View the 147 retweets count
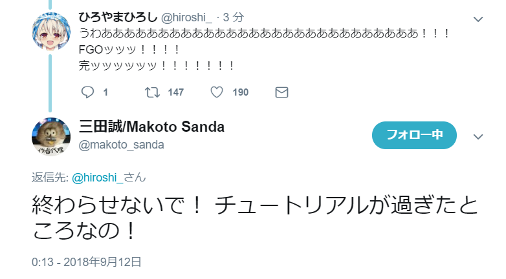 pos(176,92)
